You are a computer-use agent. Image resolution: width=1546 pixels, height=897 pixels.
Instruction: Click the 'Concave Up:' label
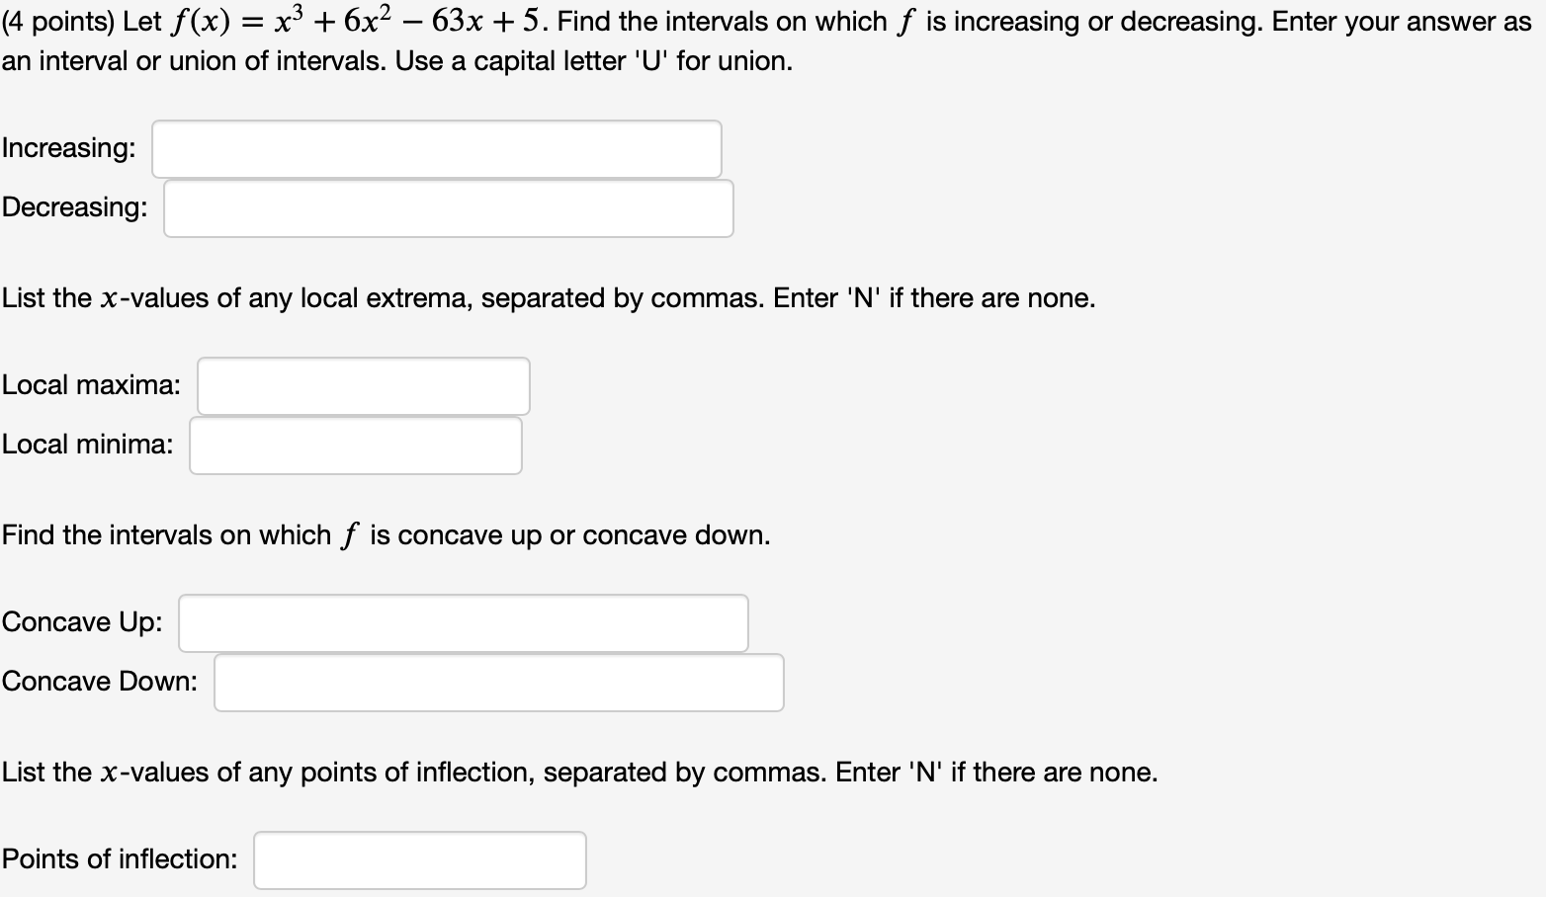[83, 622]
